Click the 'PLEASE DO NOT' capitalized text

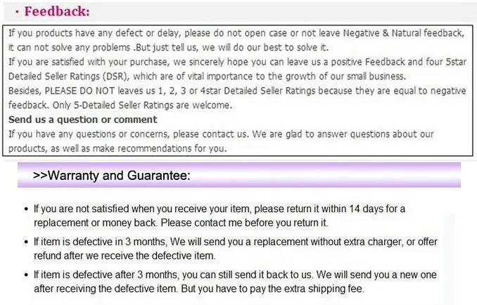pyautogui.click(x=79, y=91)
